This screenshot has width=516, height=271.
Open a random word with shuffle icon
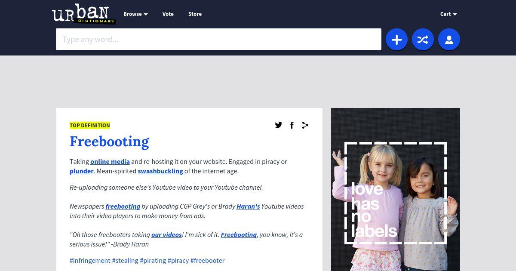tap(423, 40)
